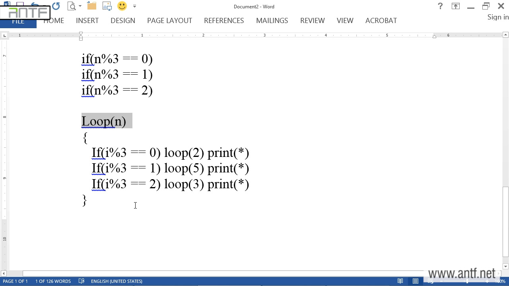Expand the Print Preview dropdown arrow

[80, 6]
